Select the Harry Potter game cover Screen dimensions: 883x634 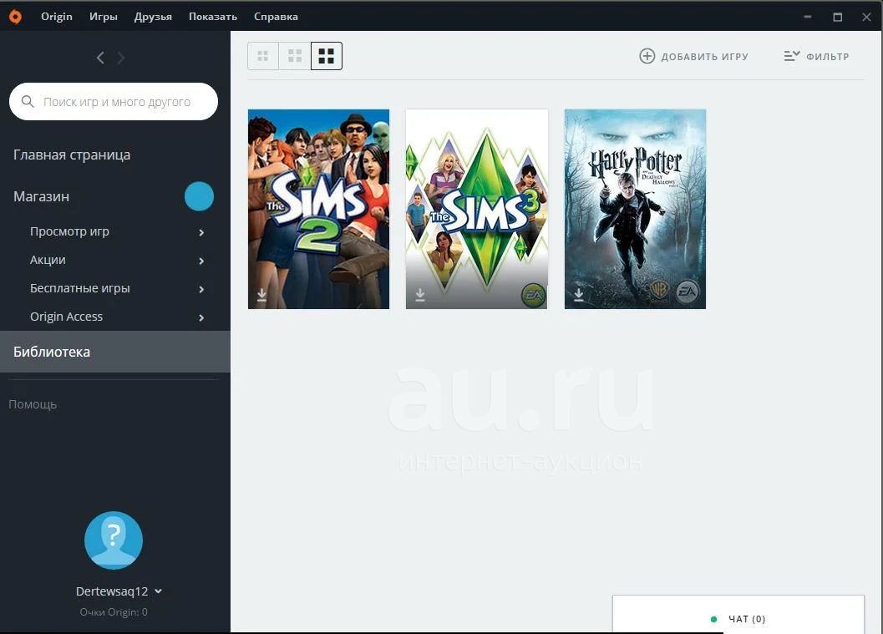pyautogui.click(x=635, y=209)
